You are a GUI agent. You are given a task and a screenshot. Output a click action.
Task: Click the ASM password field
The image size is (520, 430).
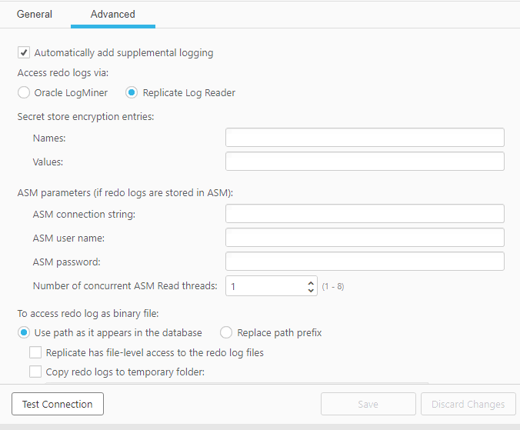(x=365, y=262)
